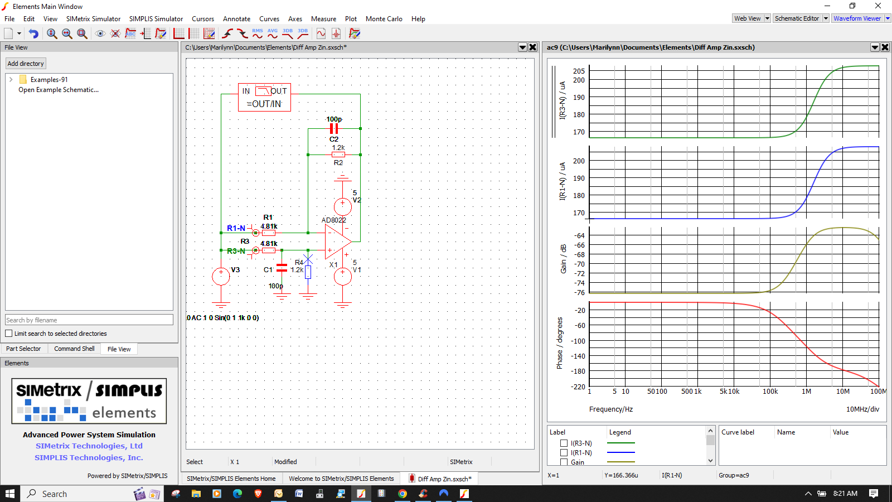Click the curve edit pencil icon
This screenshot has height=502, width=892.
coord(161,33)
